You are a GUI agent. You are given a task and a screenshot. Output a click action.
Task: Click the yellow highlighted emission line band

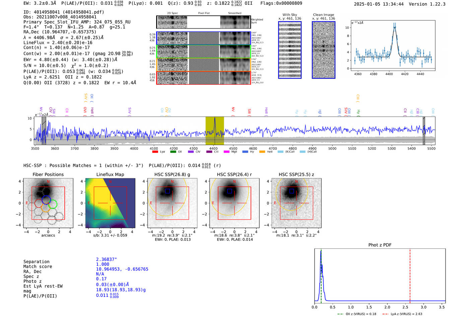[x=215, y=131]
